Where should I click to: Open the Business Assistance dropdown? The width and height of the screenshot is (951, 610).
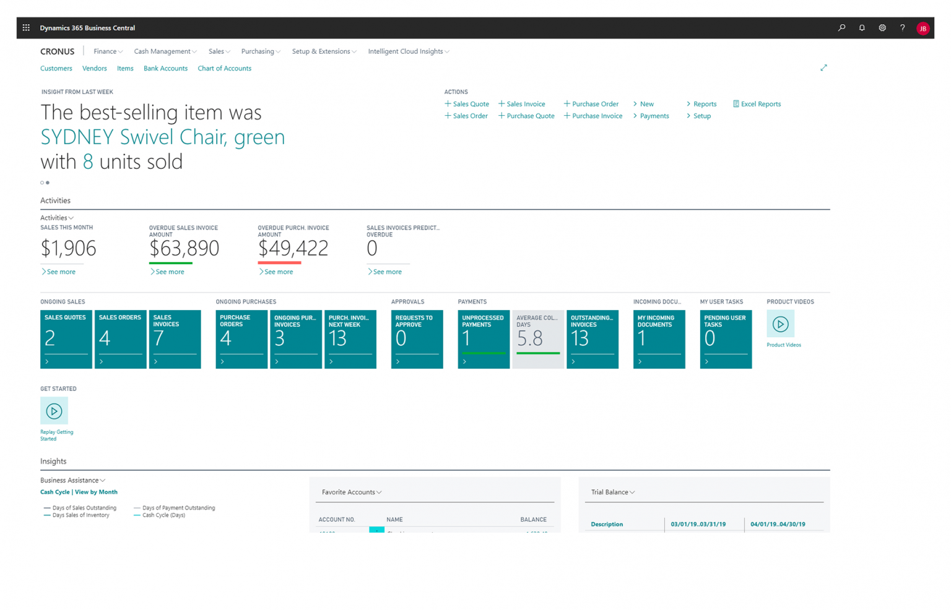[x=72, y=480]
